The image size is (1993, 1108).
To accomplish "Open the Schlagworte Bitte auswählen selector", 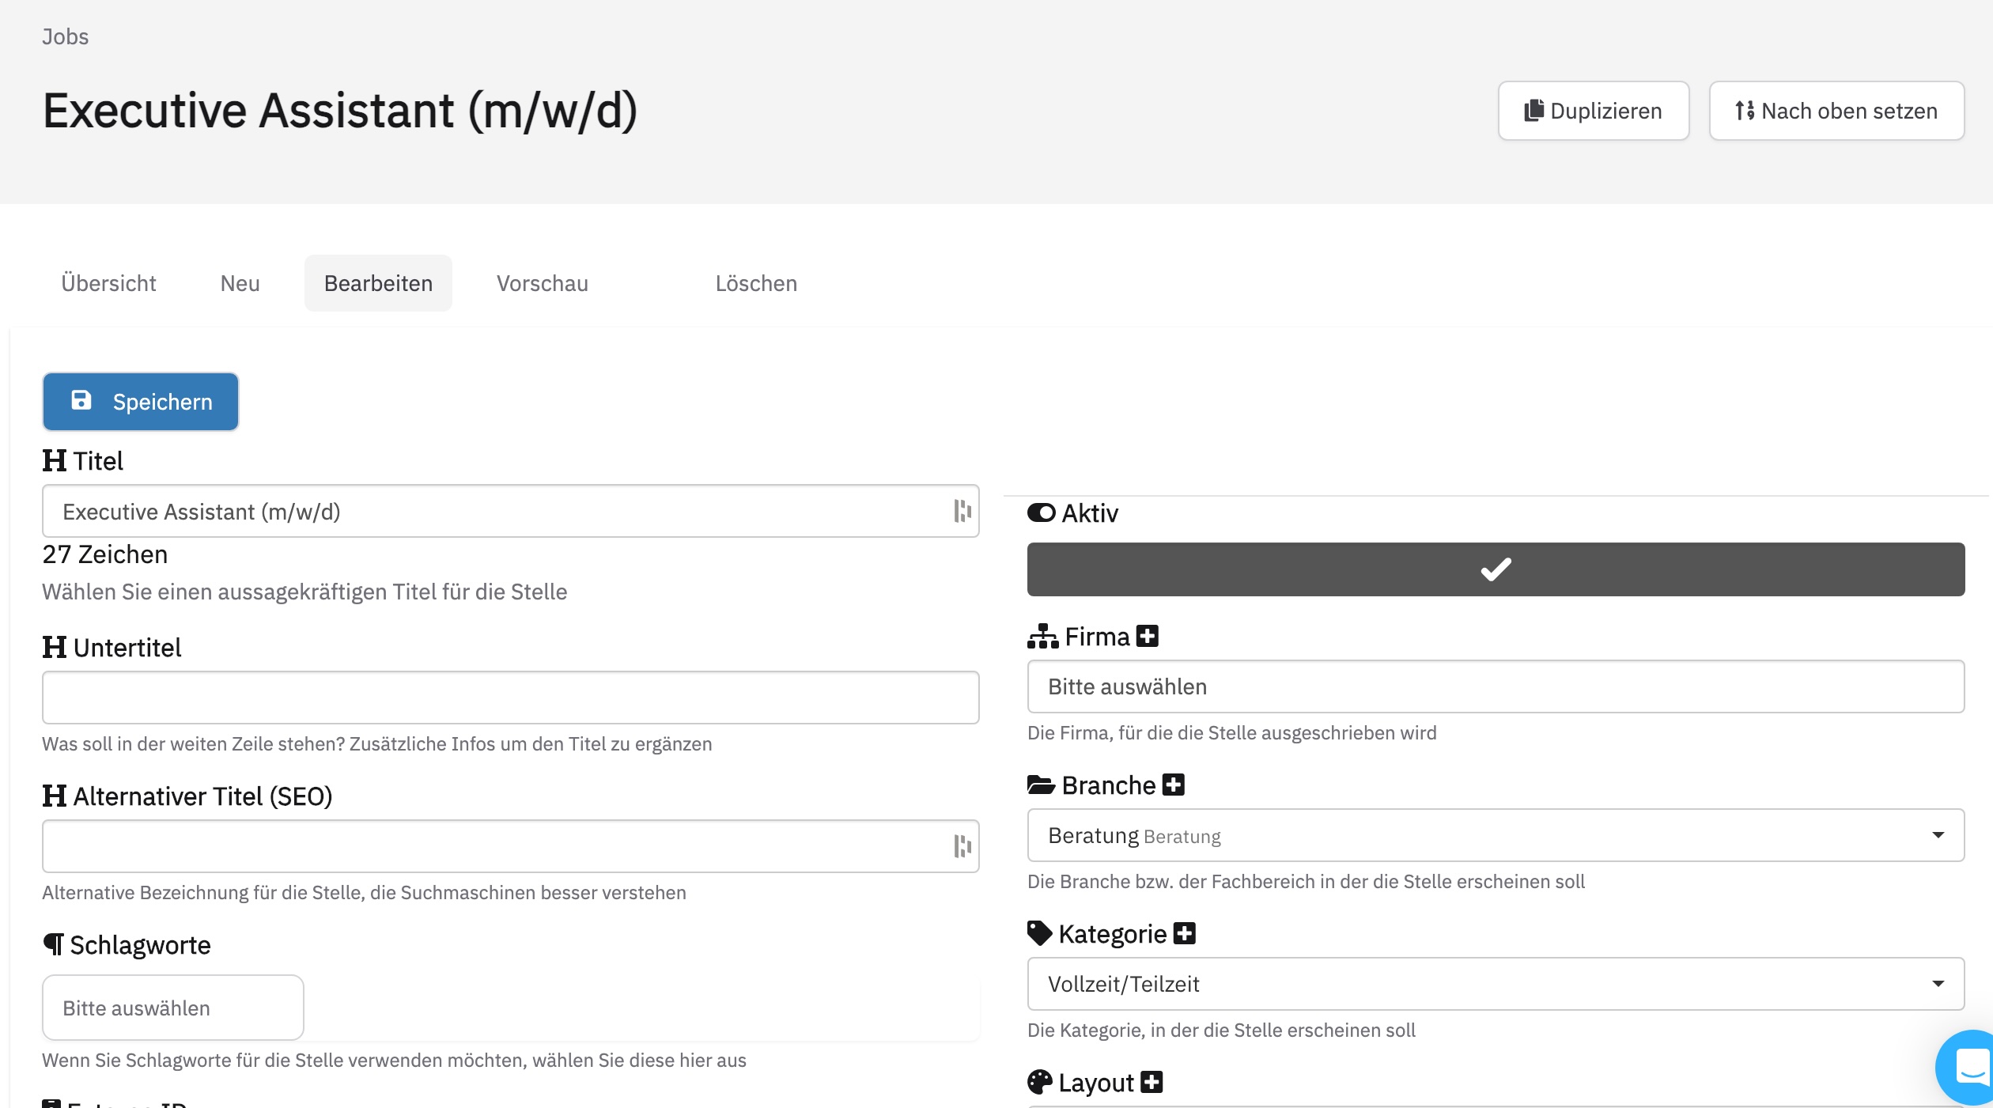I will tap(172, 1008).
